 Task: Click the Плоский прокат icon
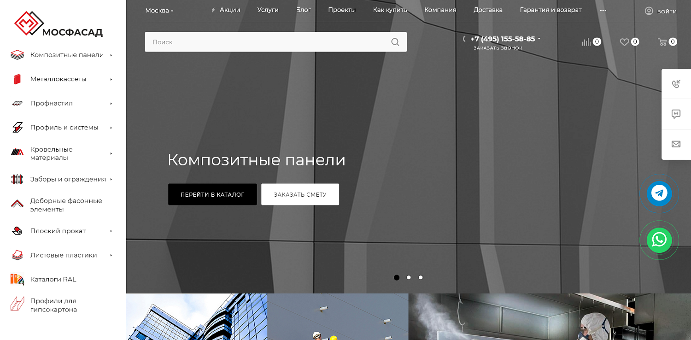pyautogui.click(x=17, y=231)
